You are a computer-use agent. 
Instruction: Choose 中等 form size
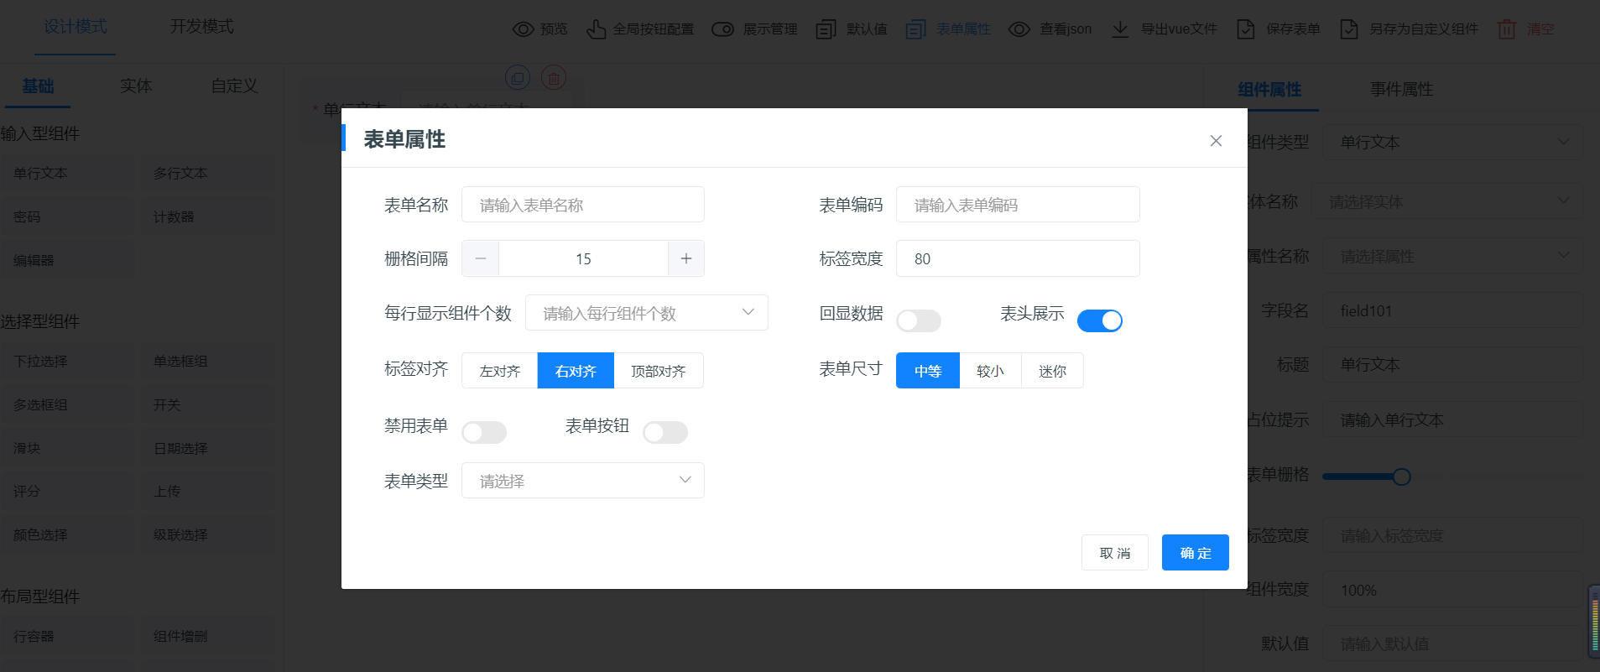(x=928, y=371)
